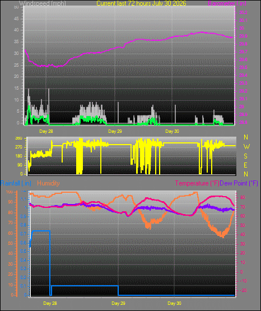
Task: Click the 29.9 barometer scale value
Action: pyautogui.click(x=243, y=36)
